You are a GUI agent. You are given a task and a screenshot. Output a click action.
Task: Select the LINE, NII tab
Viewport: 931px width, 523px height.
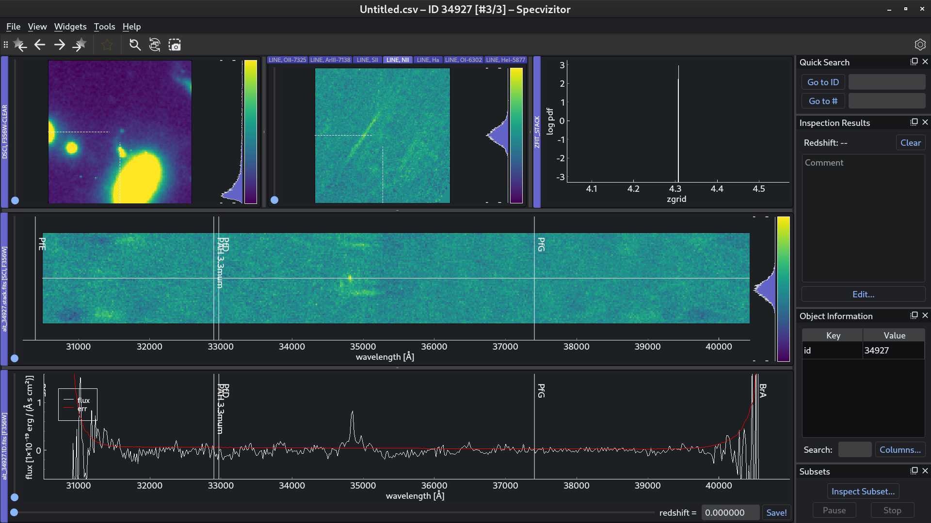[398, 60]
